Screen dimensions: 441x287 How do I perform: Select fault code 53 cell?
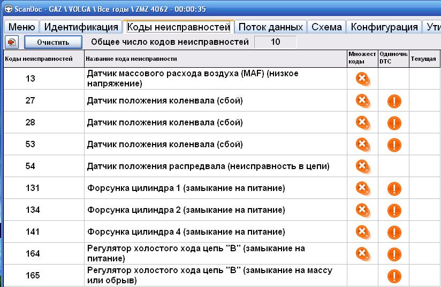point(44,145)
